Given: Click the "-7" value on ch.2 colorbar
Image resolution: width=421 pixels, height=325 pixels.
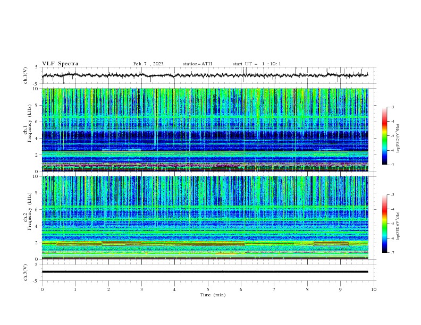Looking at the screenshot, I should click(x=392, y=253).
